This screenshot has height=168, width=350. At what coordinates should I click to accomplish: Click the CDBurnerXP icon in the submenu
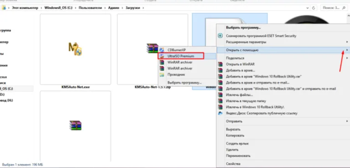(162, 50)
